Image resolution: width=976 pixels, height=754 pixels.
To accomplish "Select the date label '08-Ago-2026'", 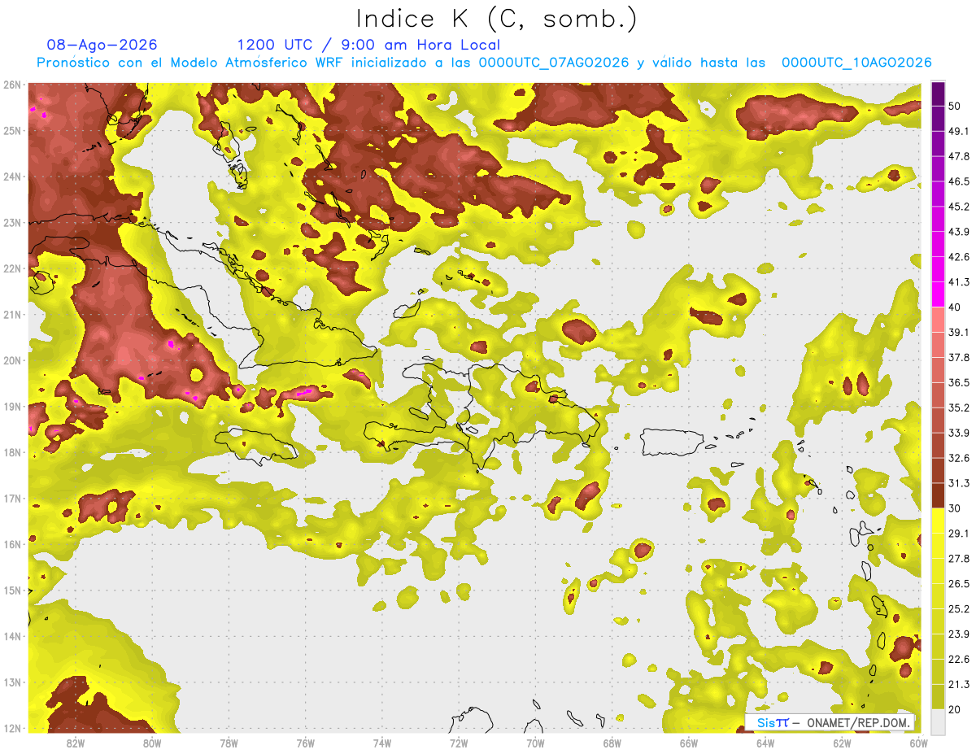I will (102, 45).
